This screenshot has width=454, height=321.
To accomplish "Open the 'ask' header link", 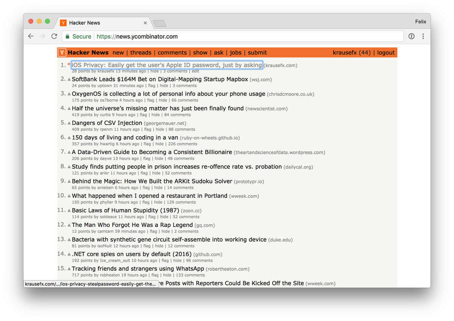I will pos(219,53).
